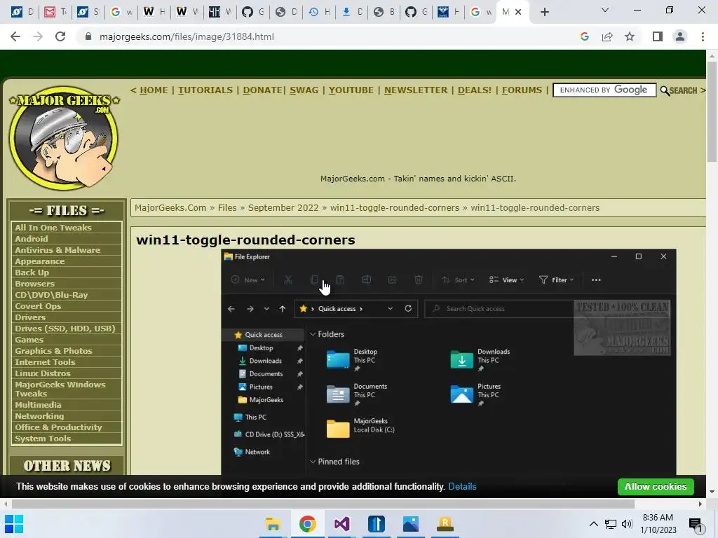Open network status tray icon
The width and height of the screenshot is (718, 538).
pos(611,524)
